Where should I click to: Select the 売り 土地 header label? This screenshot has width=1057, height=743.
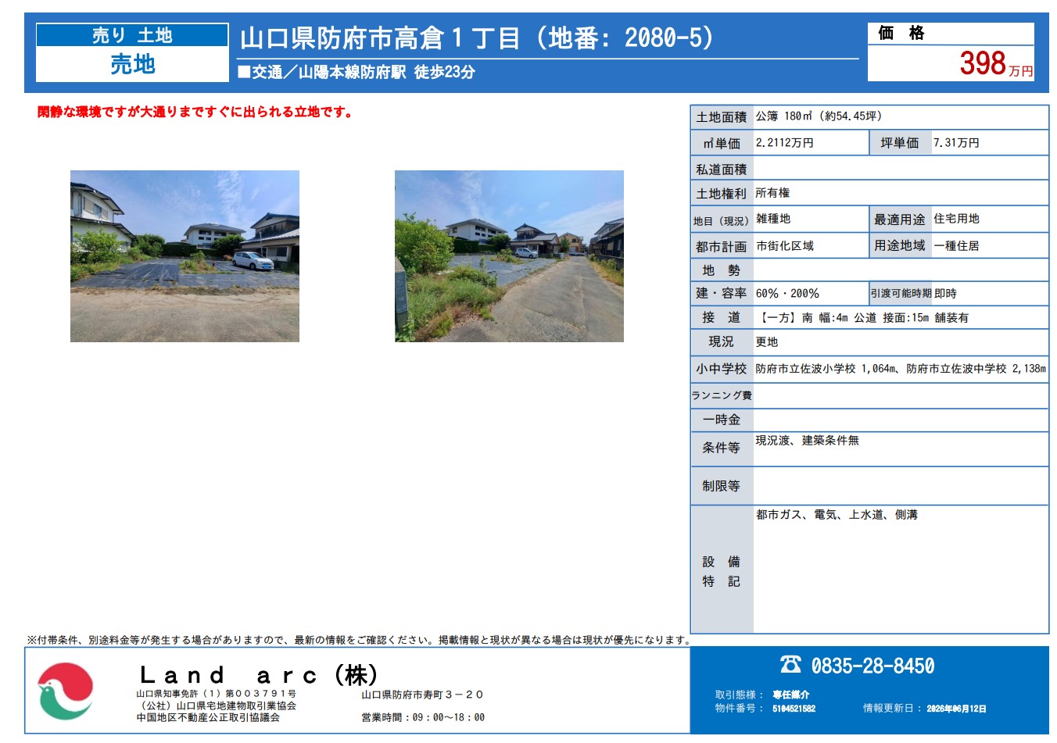(x=132, y=35)
